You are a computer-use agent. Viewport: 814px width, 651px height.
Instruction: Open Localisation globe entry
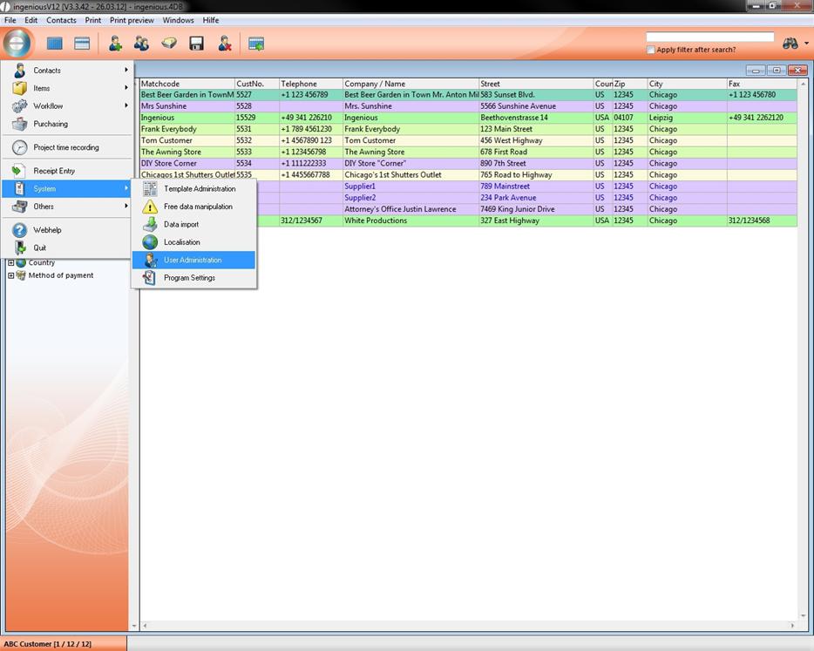pyautogui.click(x=181, y=242)
